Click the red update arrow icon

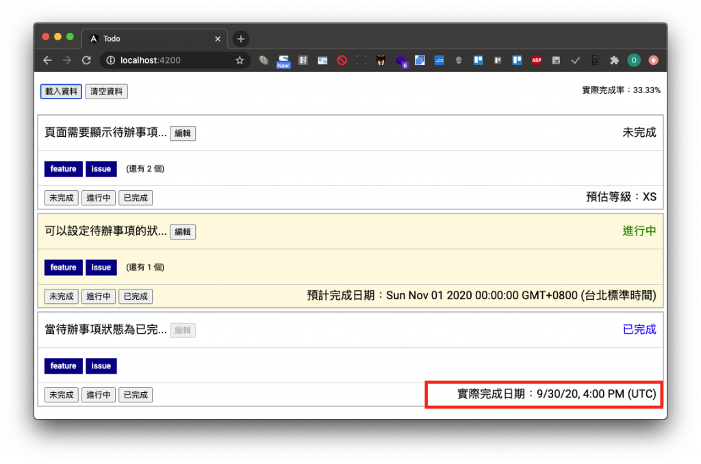point(653,60)
